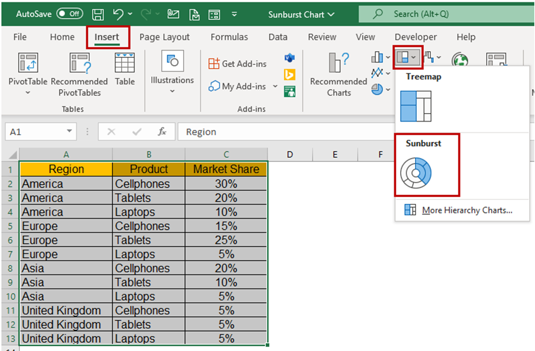Open the undo history dropdown arrow
Screen dimensions: 535x351
tap(130, 14)
